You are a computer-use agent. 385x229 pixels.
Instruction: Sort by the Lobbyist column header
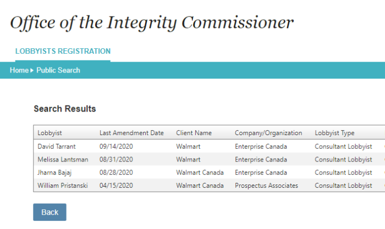[x=50, y=133]
